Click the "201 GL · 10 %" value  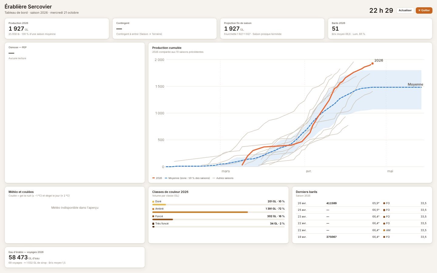tap(276, 201)
